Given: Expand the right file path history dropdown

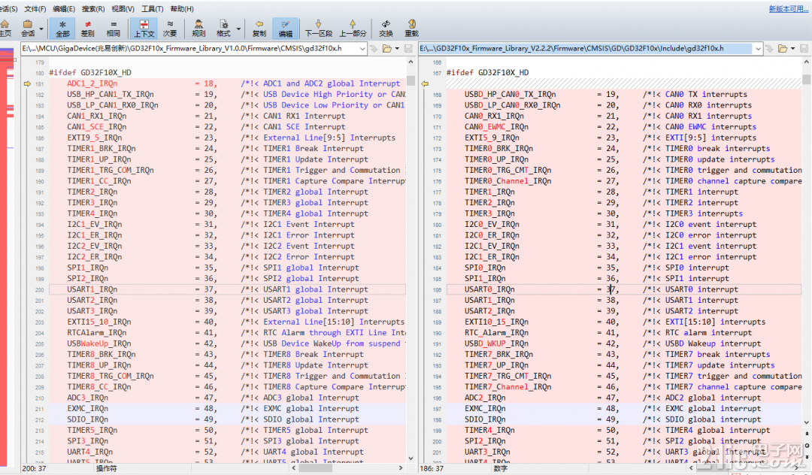Looking at the screenshot, I should tap(758, 49).
